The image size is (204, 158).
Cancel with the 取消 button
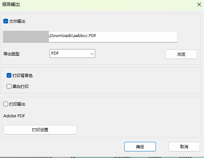184,147
